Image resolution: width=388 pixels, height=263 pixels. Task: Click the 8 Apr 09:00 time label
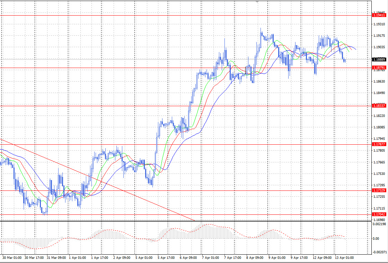coord(255,258)
